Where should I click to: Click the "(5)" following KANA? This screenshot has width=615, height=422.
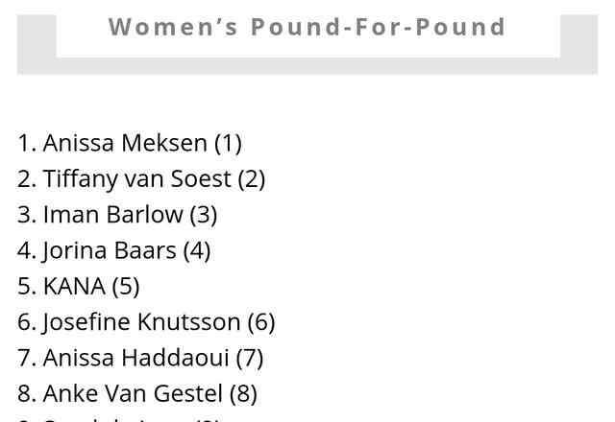(125, 286)
